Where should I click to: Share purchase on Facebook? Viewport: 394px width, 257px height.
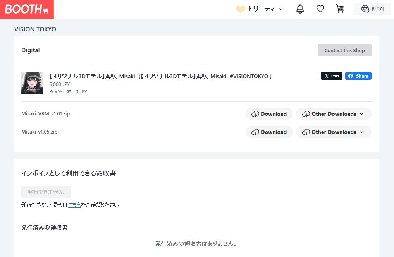[358, 76]
